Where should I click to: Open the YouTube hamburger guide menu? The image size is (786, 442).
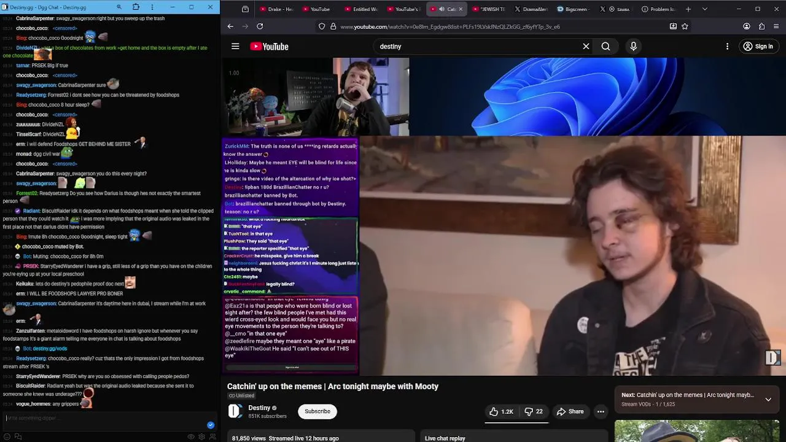point(235,46)
